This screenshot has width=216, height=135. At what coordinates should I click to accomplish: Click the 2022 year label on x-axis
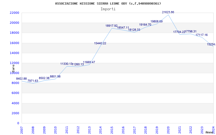click(191, 130)
